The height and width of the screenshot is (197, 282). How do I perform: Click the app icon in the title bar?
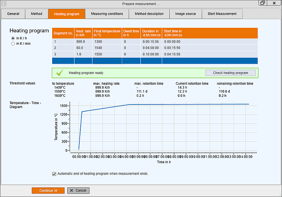point(4,4)
